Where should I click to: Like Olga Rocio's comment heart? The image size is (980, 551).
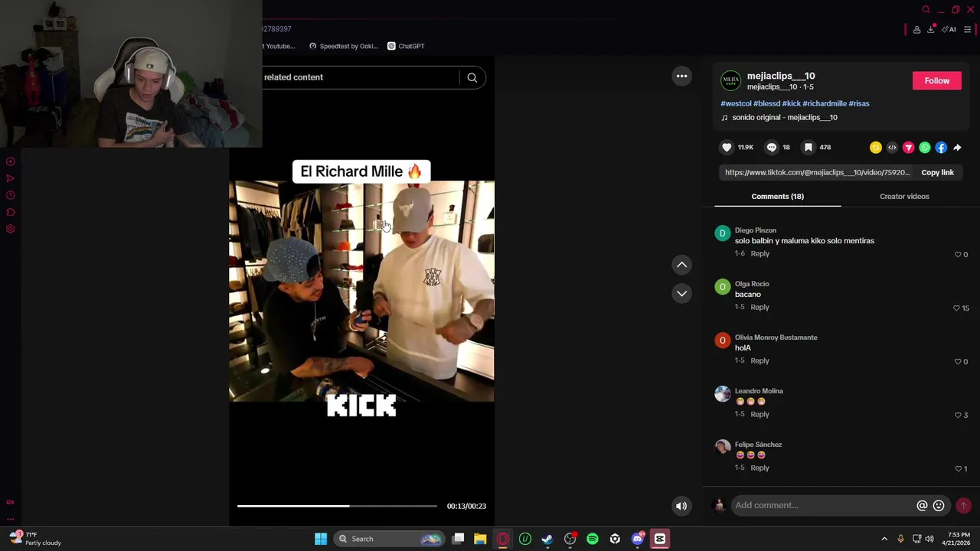click(956, 308)
